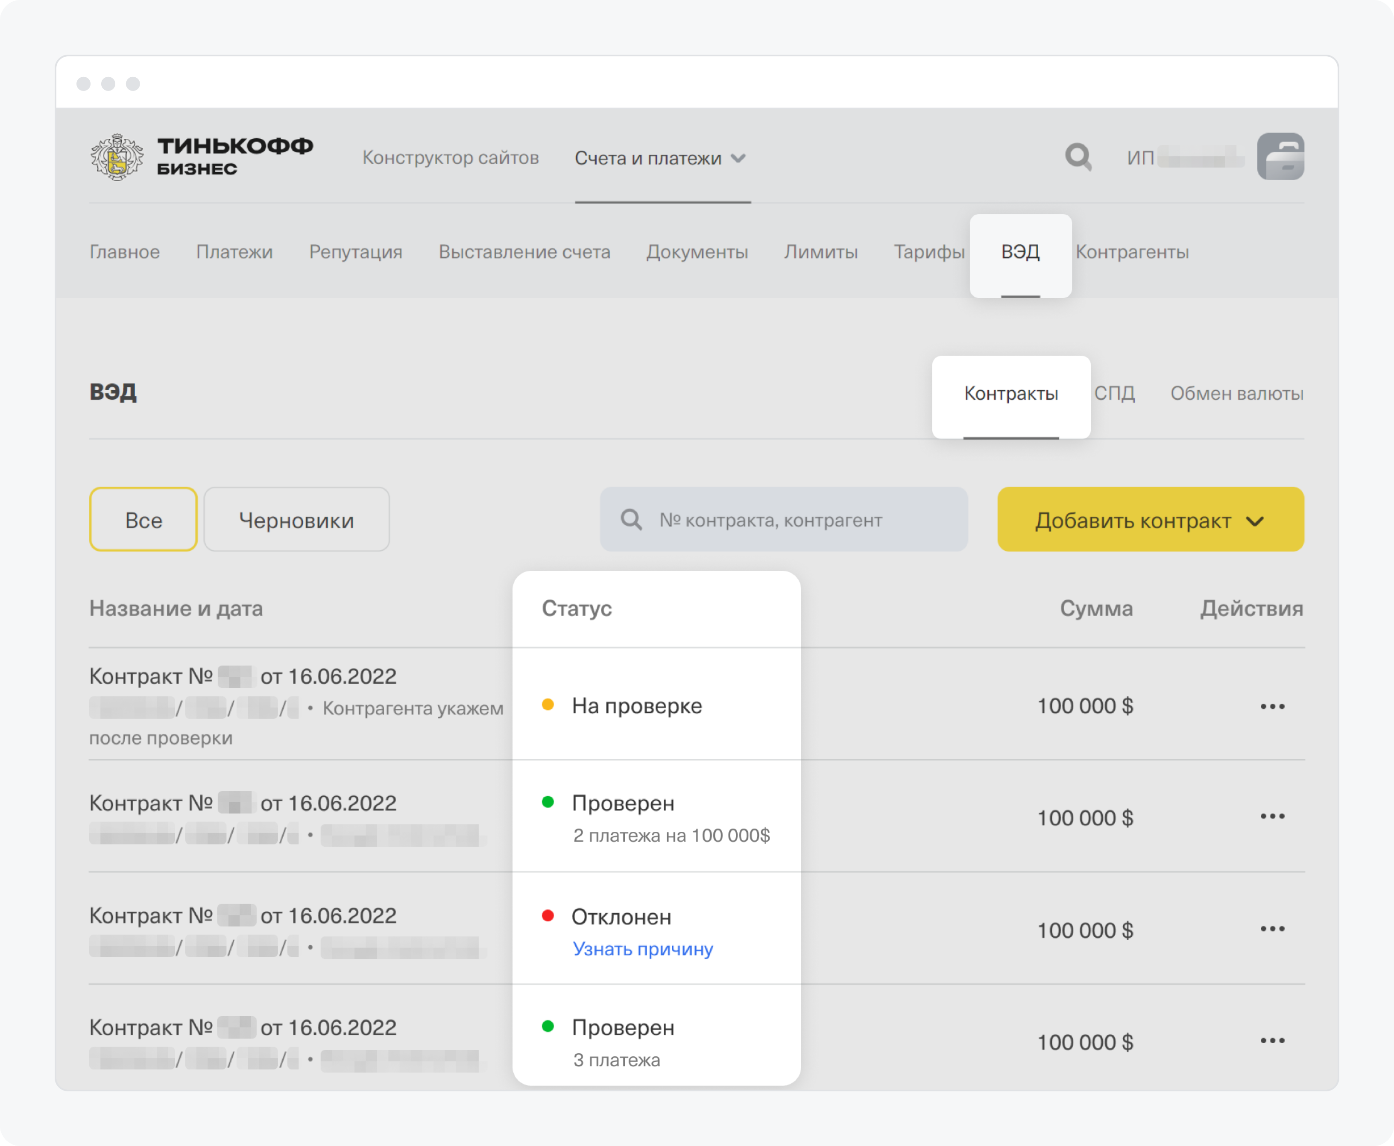Click the magnifier icon in contract search field
The image size is (1394, 1146).
[631, 520]
